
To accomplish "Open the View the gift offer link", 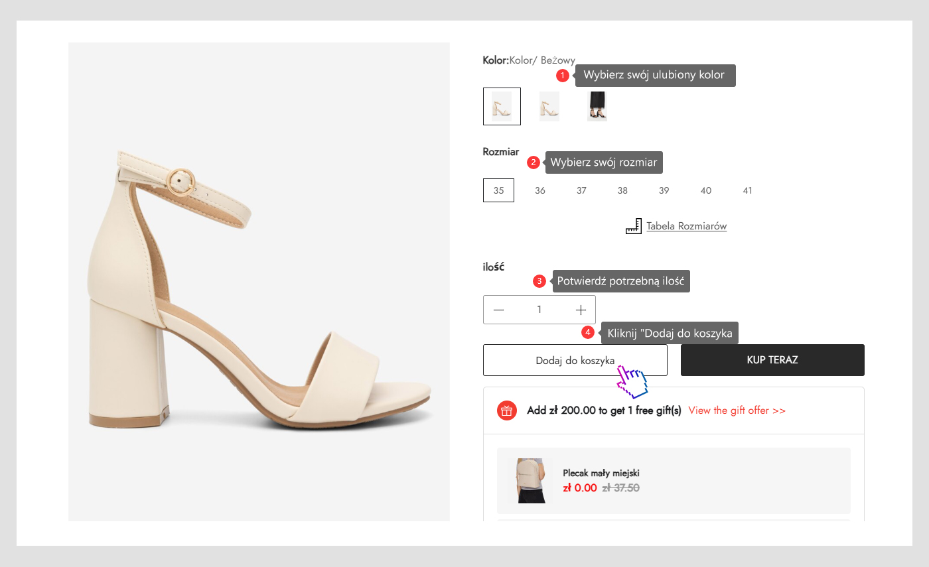I will coord(737,410).
